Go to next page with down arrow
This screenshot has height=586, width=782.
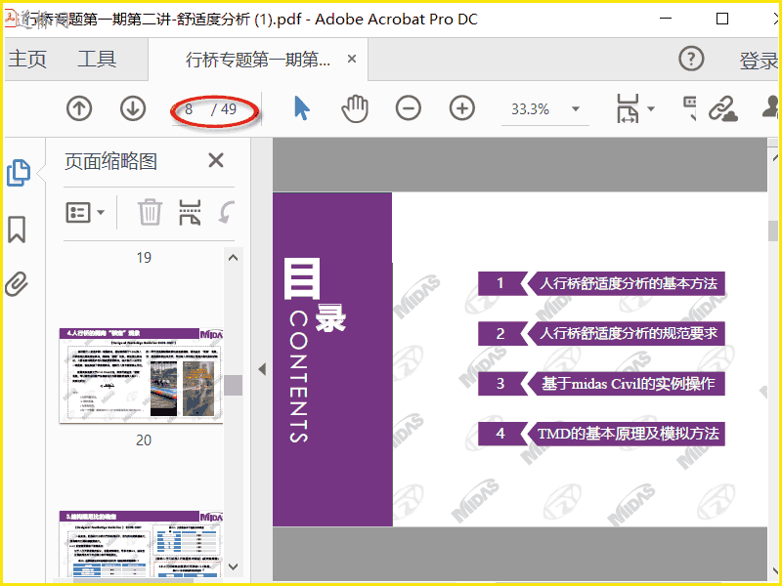pyautogui.click(x=133, y=108)
